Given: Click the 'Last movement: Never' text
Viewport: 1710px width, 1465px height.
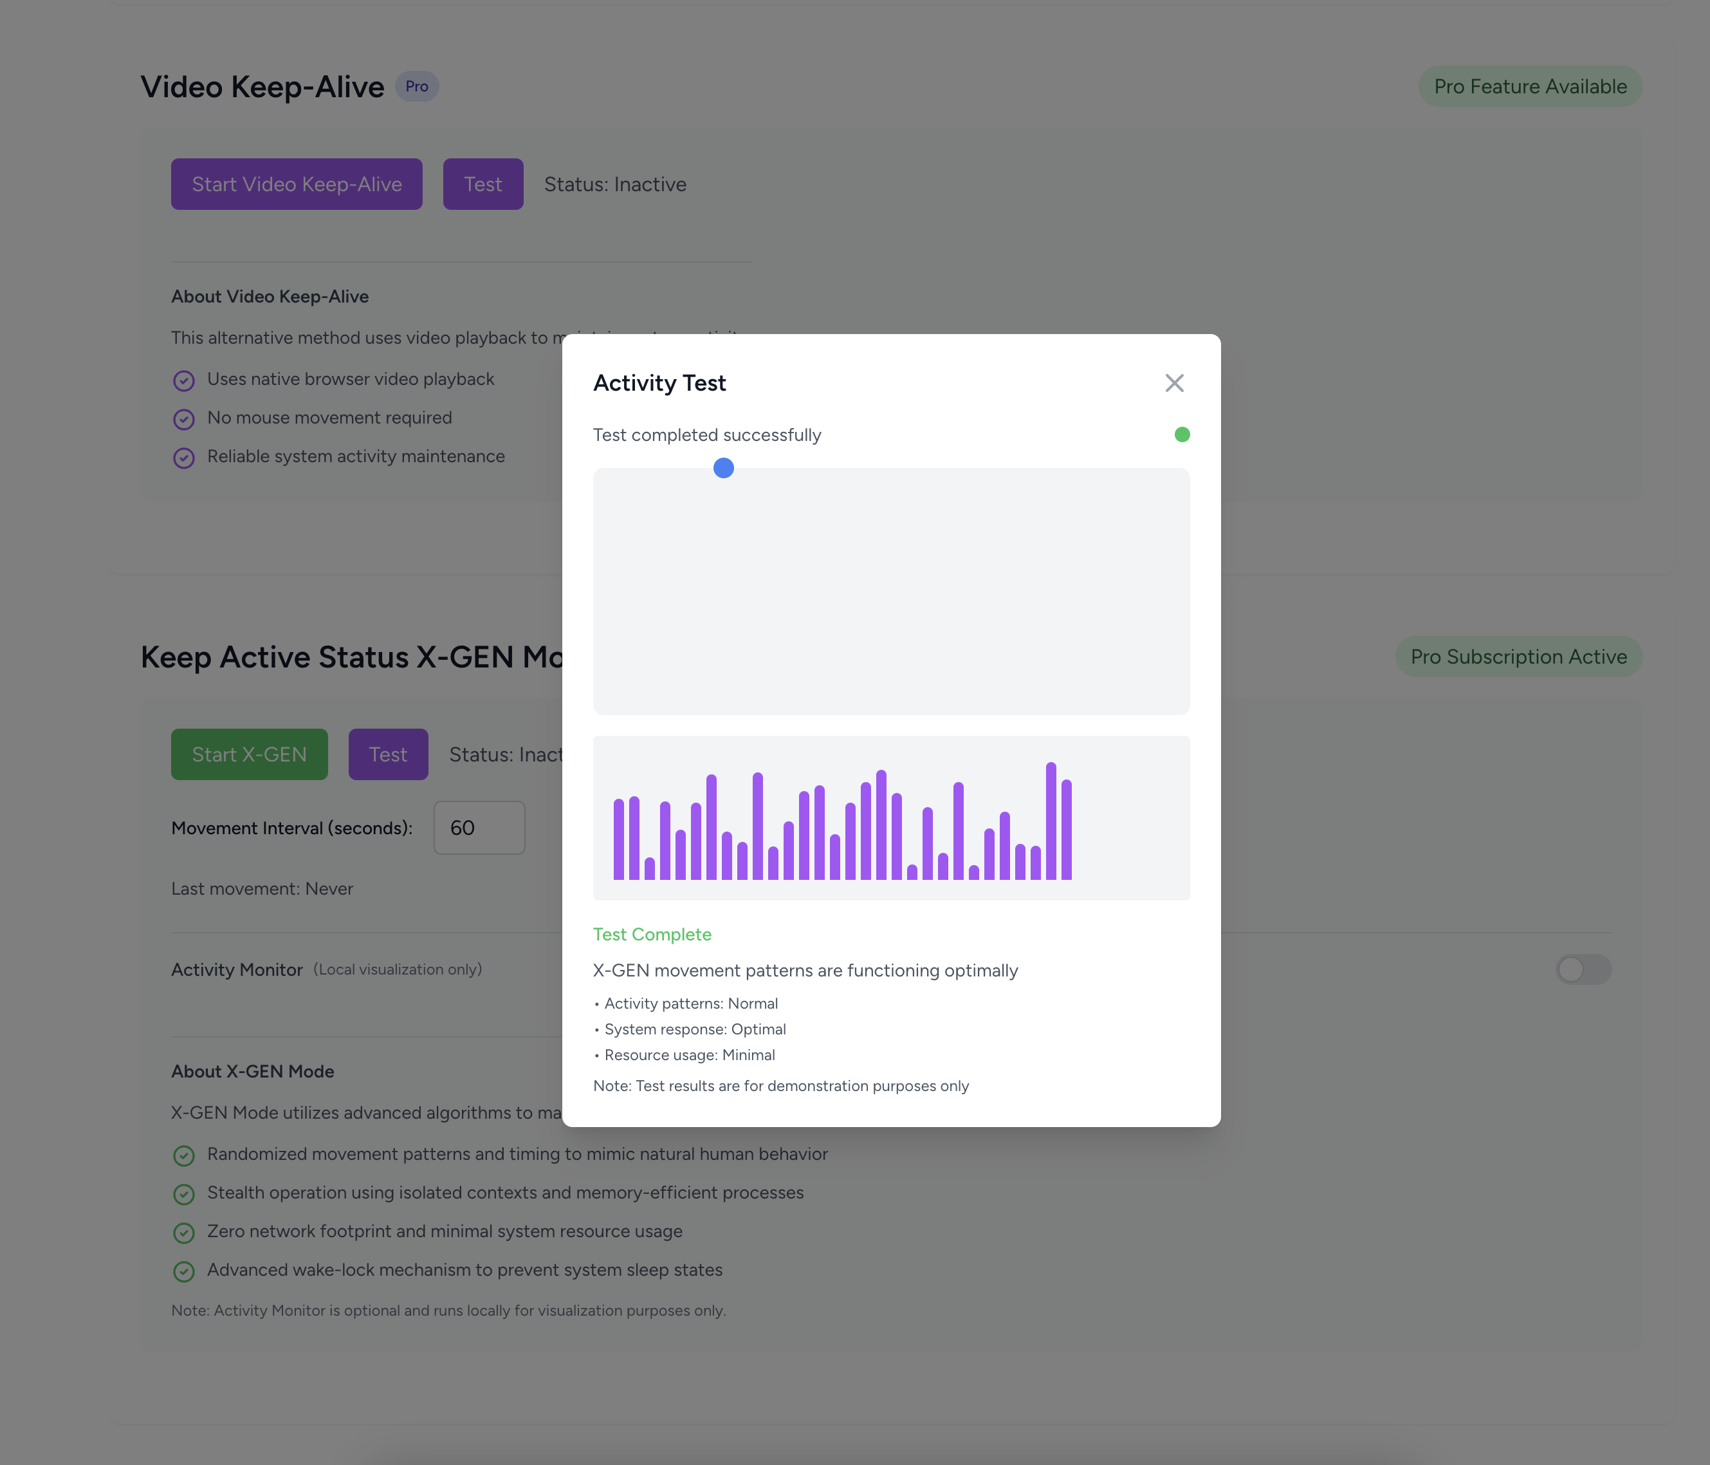Looking at the screenshot, I should click(x=262, y=888).
